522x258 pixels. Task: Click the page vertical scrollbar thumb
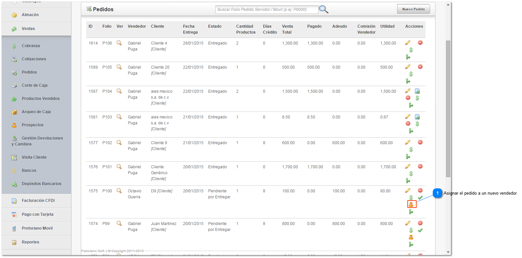pyautogui.click(x=448, y=109)
